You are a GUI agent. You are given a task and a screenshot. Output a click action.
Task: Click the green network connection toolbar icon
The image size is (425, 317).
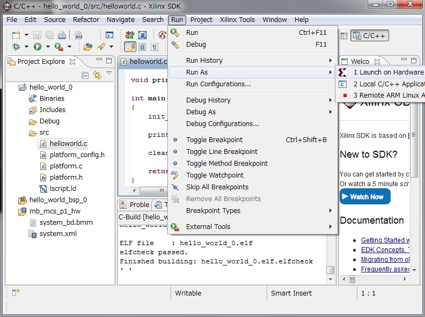click(129, 35)
